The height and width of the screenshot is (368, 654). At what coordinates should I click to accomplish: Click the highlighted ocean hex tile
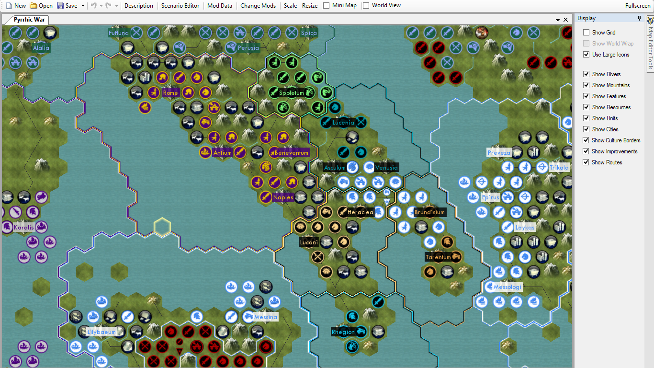tap(162, 227)
